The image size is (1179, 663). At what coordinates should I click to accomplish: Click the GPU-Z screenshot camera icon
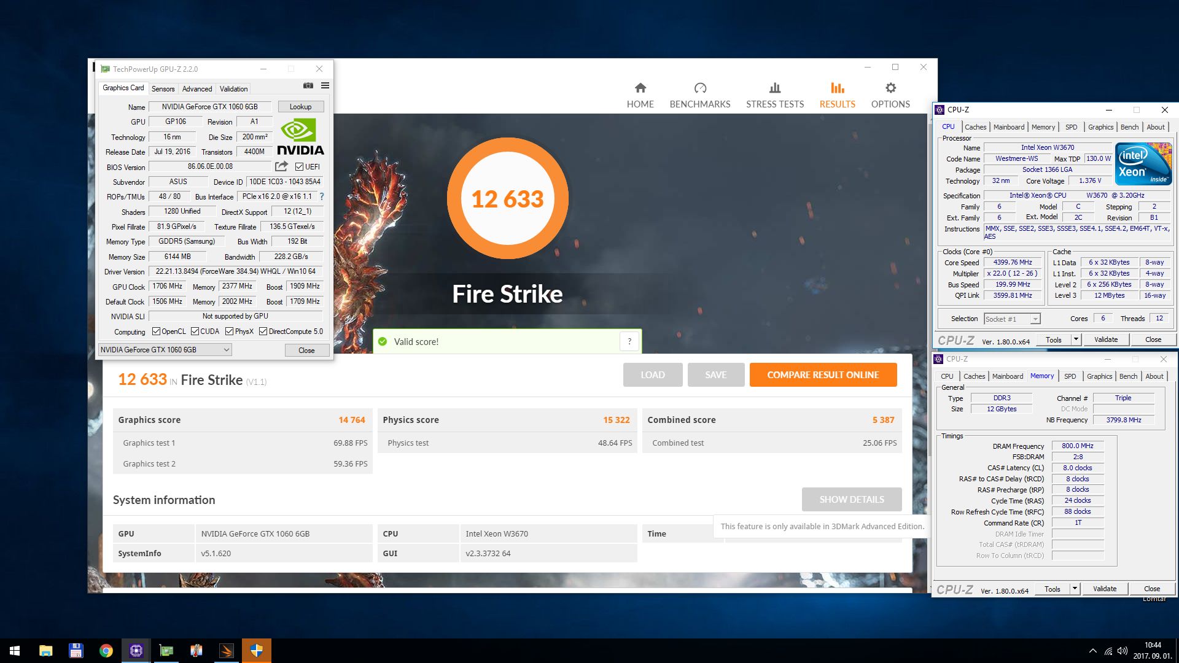tap(308, 86)
